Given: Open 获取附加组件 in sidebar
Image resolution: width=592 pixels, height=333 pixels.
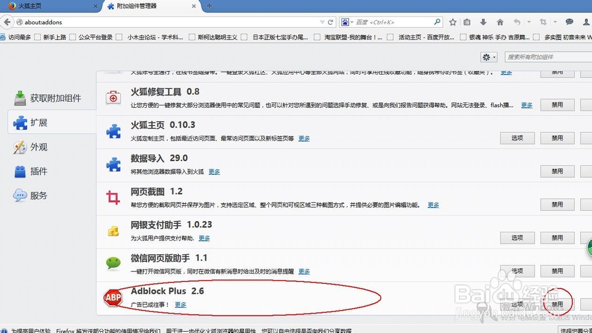Looking at the screenshot, I should 47,98.
